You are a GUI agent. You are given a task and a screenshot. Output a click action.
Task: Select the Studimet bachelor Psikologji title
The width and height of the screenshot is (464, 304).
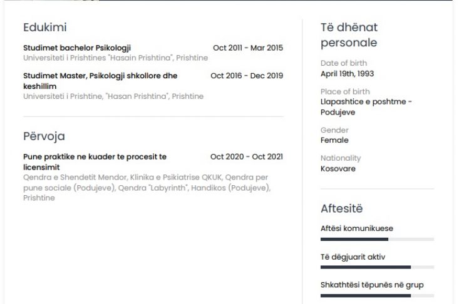(x=77, y=48)
